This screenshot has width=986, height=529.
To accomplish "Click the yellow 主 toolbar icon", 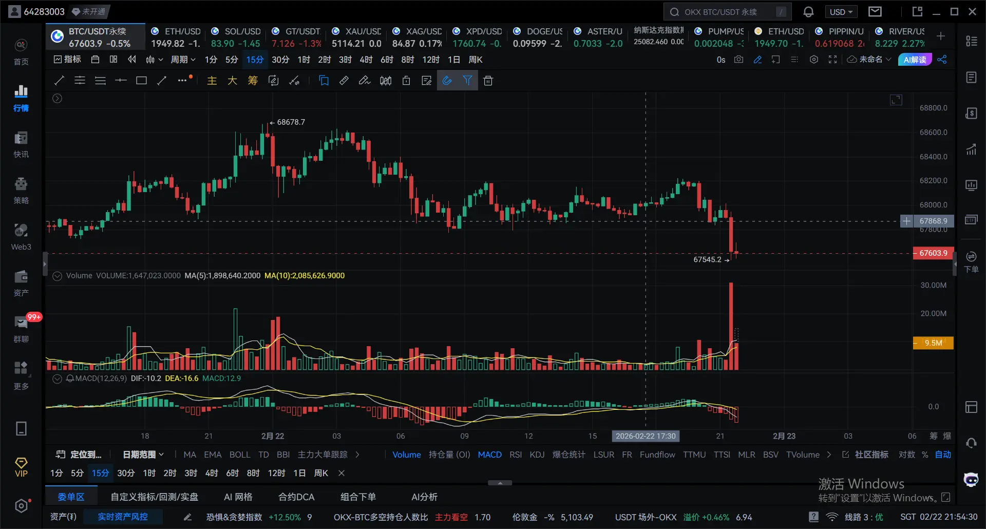I will coord(212,81).
